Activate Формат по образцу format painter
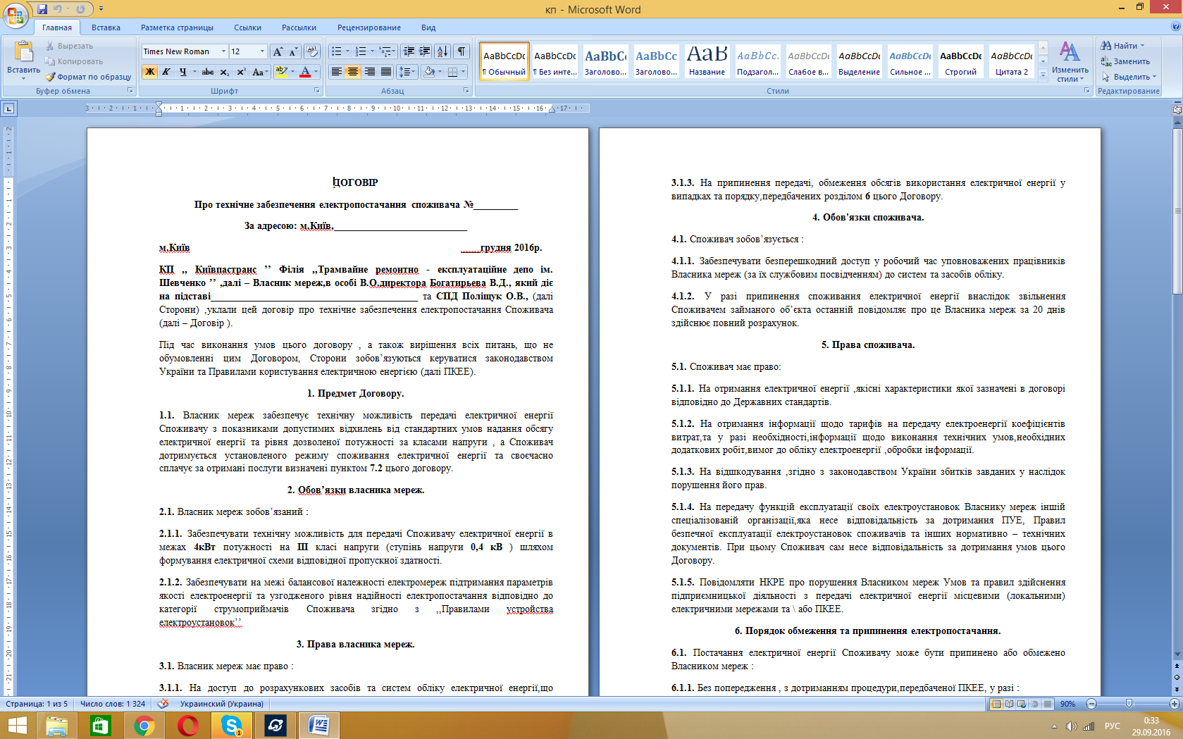The width and height of the screenshot is (1183, 739). tap(88, 77)
